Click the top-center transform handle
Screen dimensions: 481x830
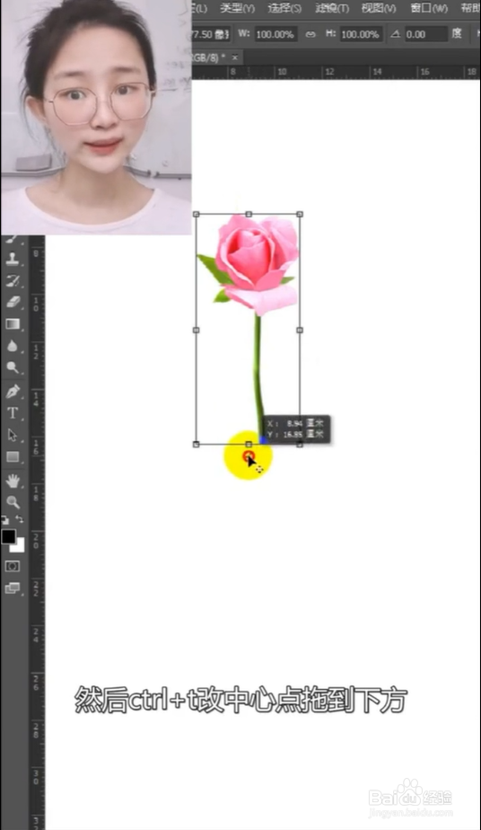coord(249,215)
